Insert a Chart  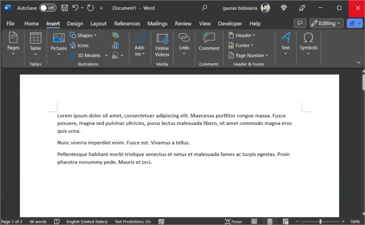click(x=115, y=45)
